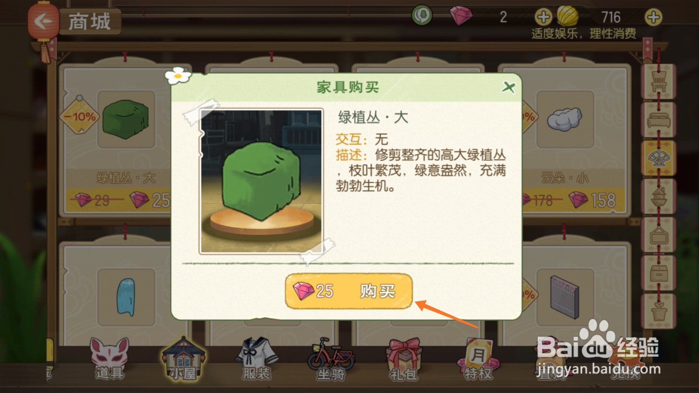Open the 礼包 gift pack tab
The height and width of the screenshot is (393, 699).
pyautogui.click(x=404, y=359)
